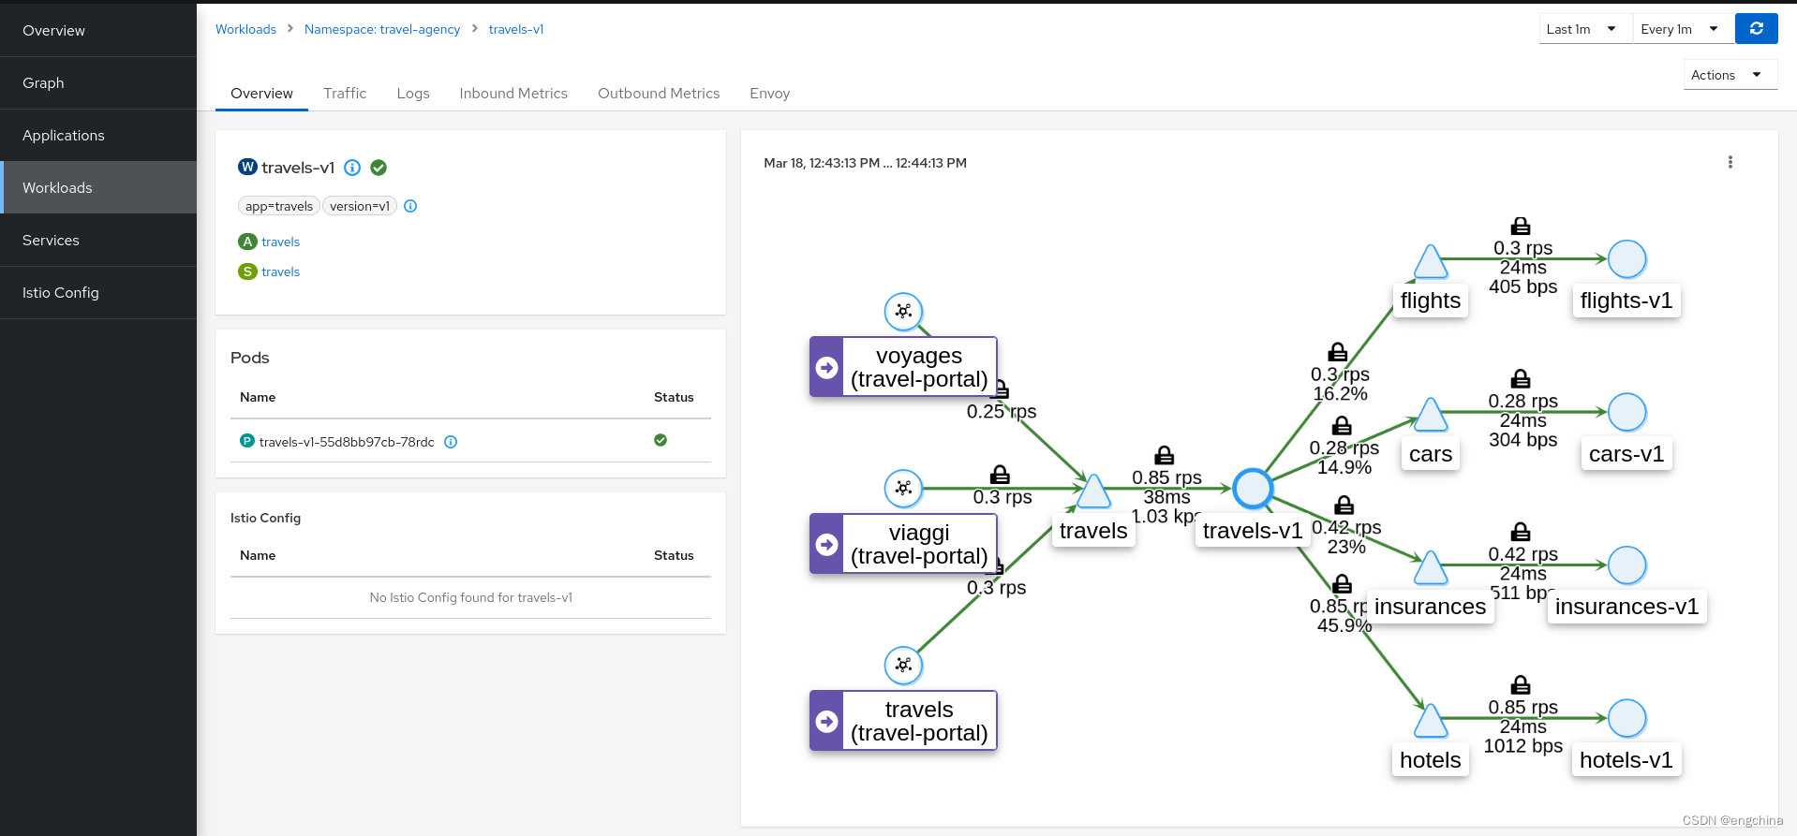The image size is (1797, 836).
Task: Go to Istio Config in sidebar
Action: [61, 293]
